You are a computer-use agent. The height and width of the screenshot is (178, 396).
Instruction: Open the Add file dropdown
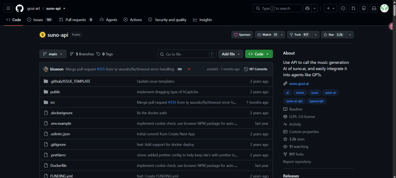(x=231, y=54)
